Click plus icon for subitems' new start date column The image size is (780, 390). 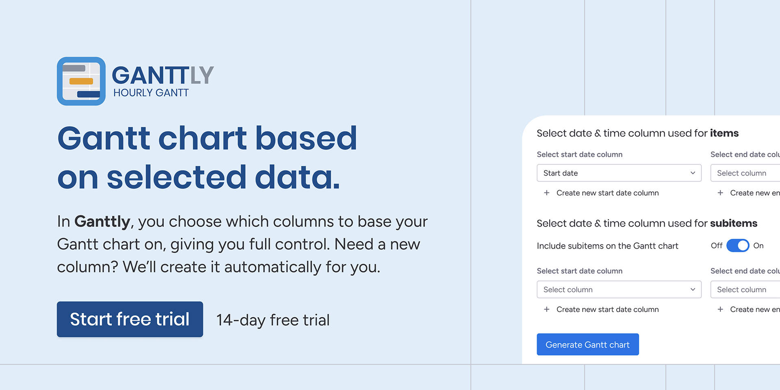point(547,310)
